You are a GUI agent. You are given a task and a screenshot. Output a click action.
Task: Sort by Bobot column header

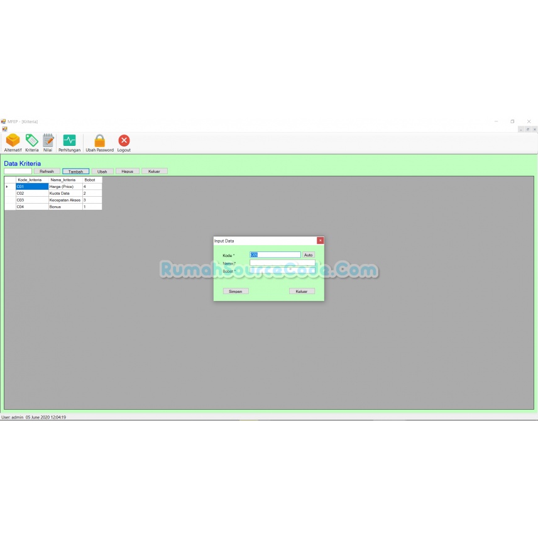click(x=92, y=180)
